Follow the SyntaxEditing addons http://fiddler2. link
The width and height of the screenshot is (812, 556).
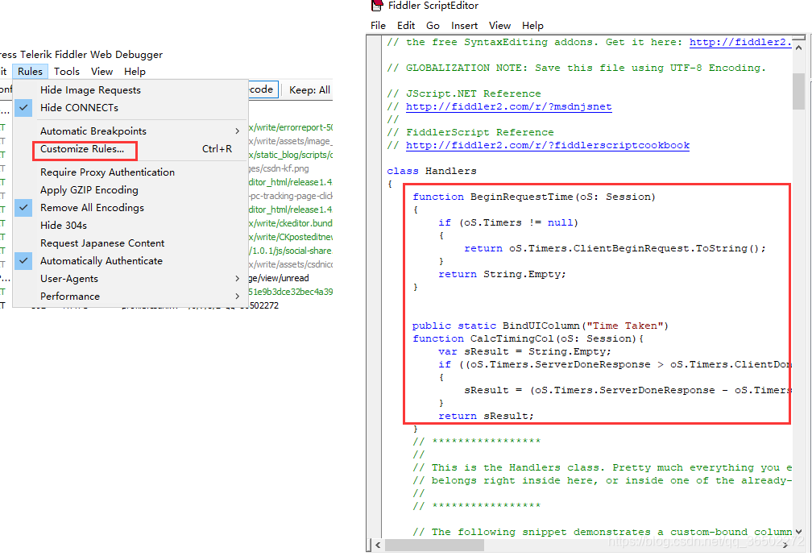pyautogui.click(x=740, y=43)
